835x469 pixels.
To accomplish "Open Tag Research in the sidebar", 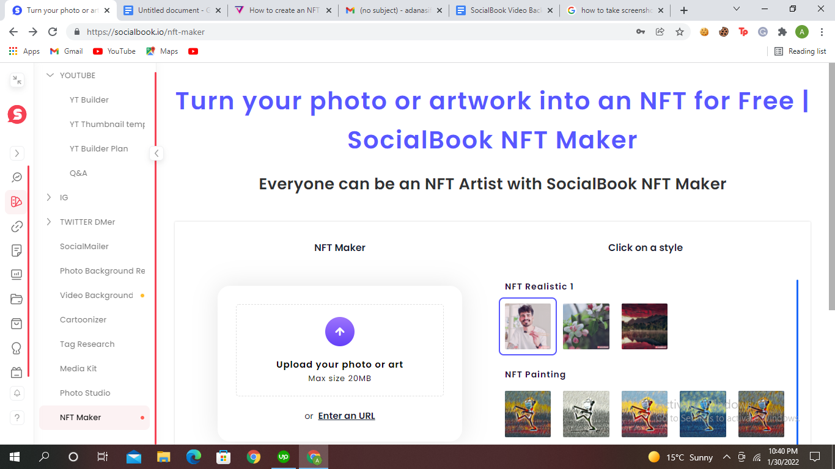I will pos(87,344).
